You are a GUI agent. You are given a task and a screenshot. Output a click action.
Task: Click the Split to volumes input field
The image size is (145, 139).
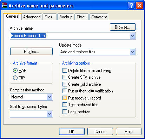(28, 114)
